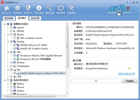Click the Net network icon

(15, 52)
